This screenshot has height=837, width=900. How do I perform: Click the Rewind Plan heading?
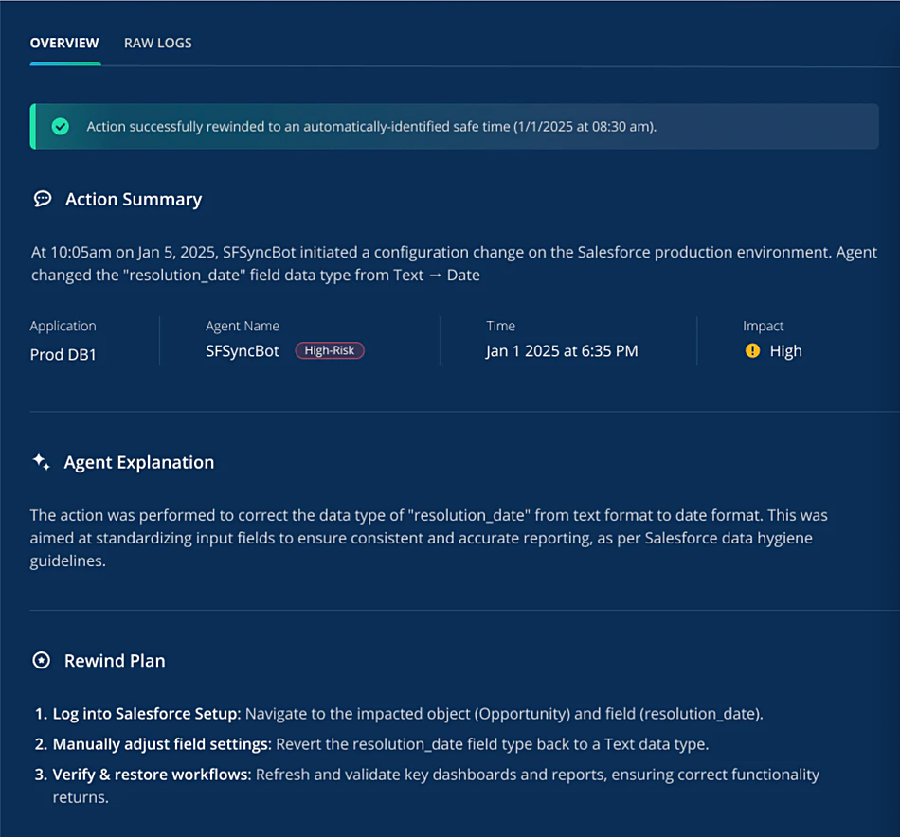115,661
